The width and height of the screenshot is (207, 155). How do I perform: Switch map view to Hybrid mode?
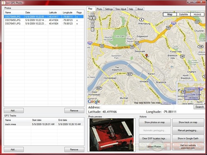coord(197,14)
